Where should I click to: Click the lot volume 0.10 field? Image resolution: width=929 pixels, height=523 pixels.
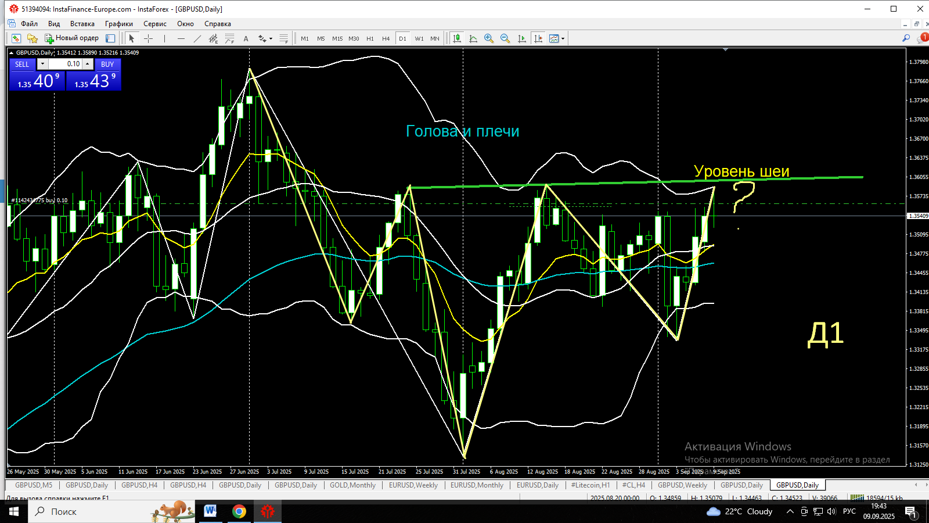(65, 64)
